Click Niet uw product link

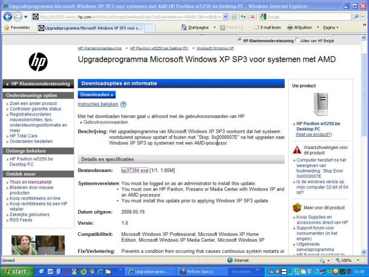click(314, 135)
